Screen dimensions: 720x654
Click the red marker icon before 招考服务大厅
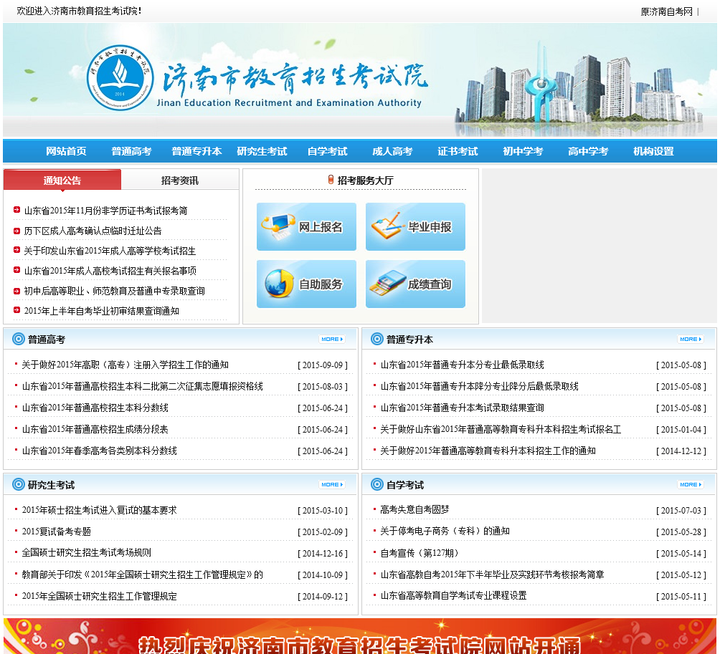pos(331,179)
